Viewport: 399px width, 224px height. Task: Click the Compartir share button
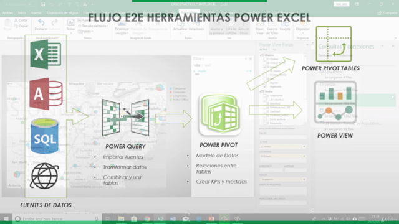click(388, 12)
